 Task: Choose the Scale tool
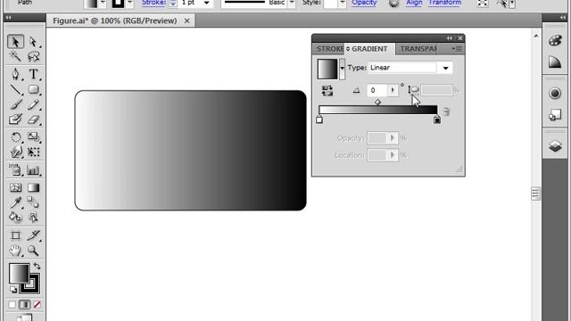click(33, 137)
